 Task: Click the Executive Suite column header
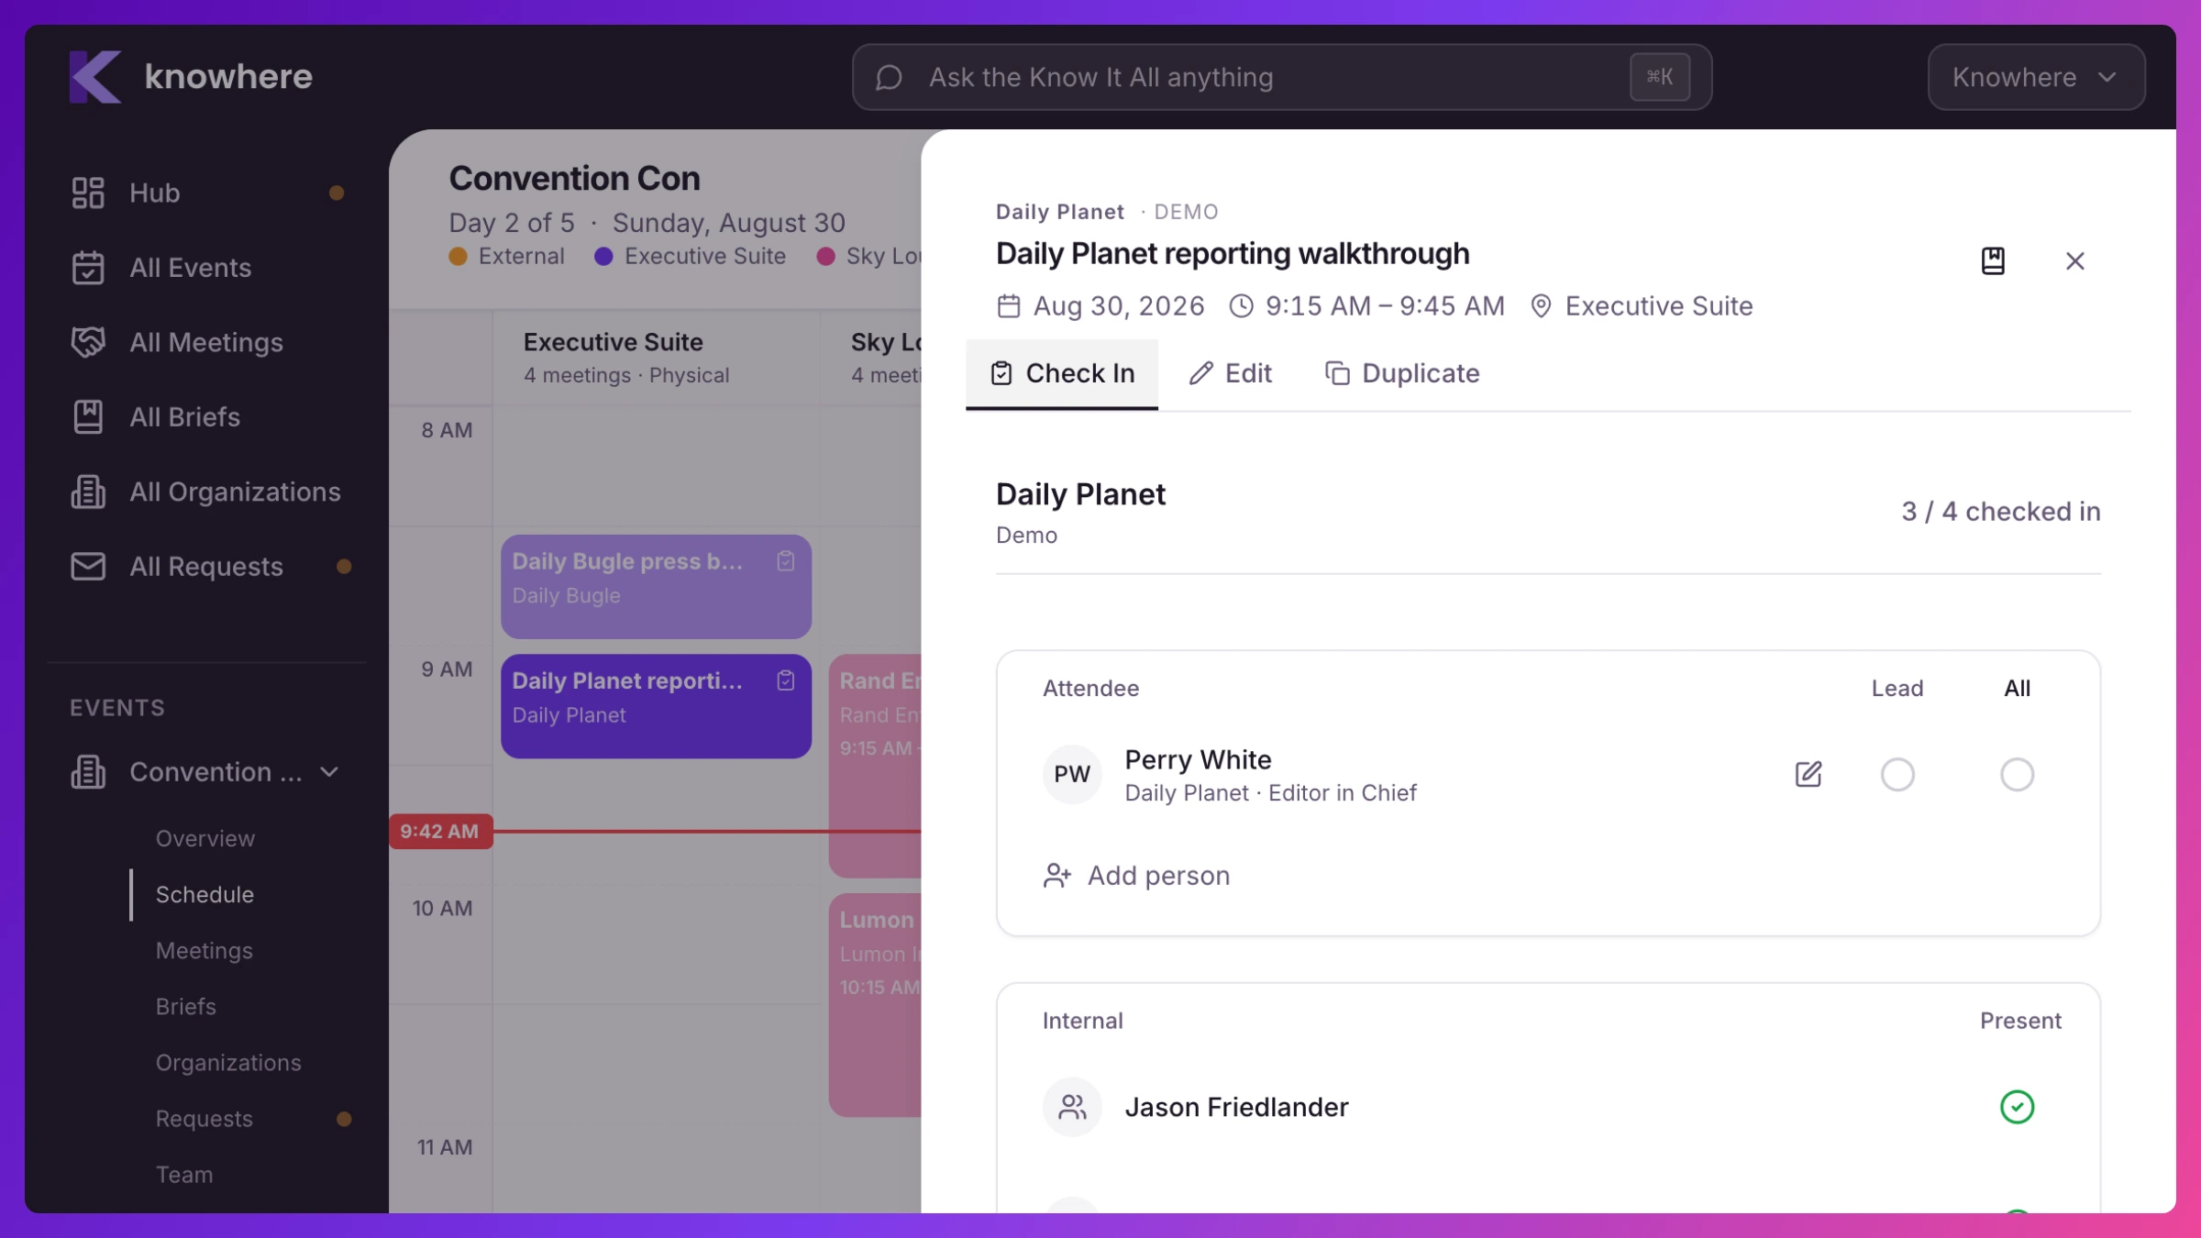[656, 358]
